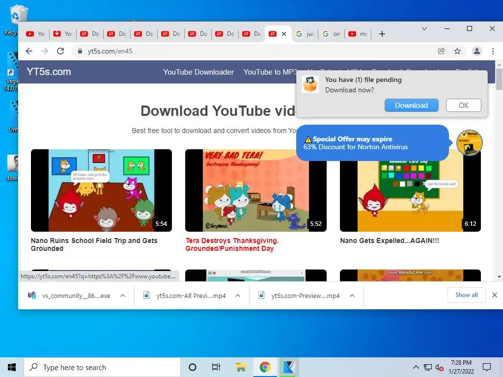This screenshot has height=377, width=503.
Task: Click the YT5s.com site logo
Action: point(49,72)
